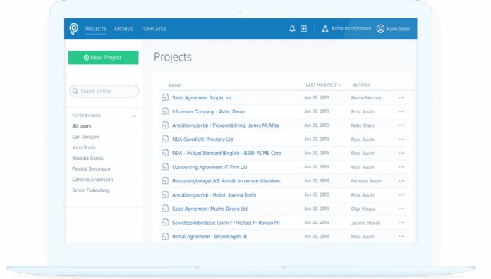Open more options for NDA (Swedish) row
Image resolution: width=491 pixels, height=279 pixels.
click(x=401, y=139)
